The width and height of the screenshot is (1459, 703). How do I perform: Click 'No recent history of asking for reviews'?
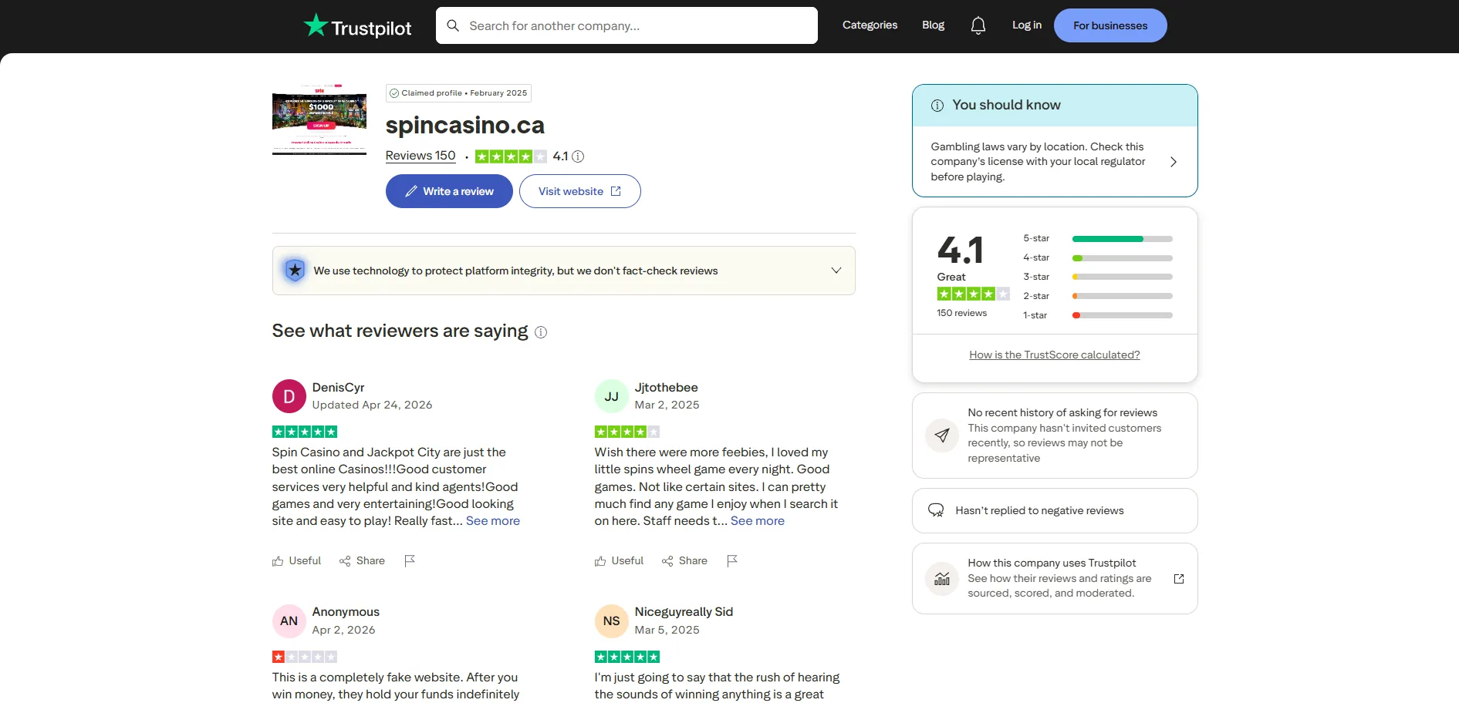pos(1062,413)
